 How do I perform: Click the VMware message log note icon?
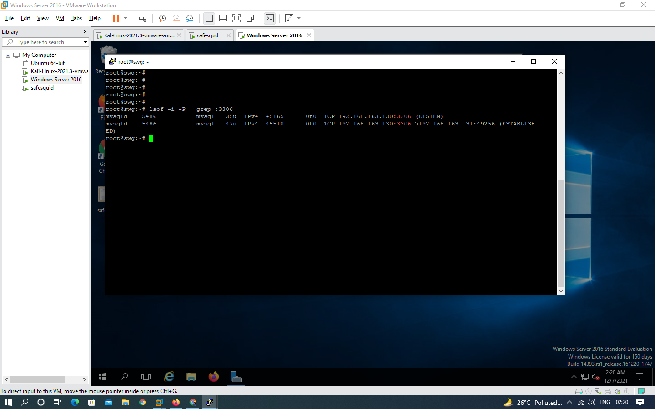[641, 391]
